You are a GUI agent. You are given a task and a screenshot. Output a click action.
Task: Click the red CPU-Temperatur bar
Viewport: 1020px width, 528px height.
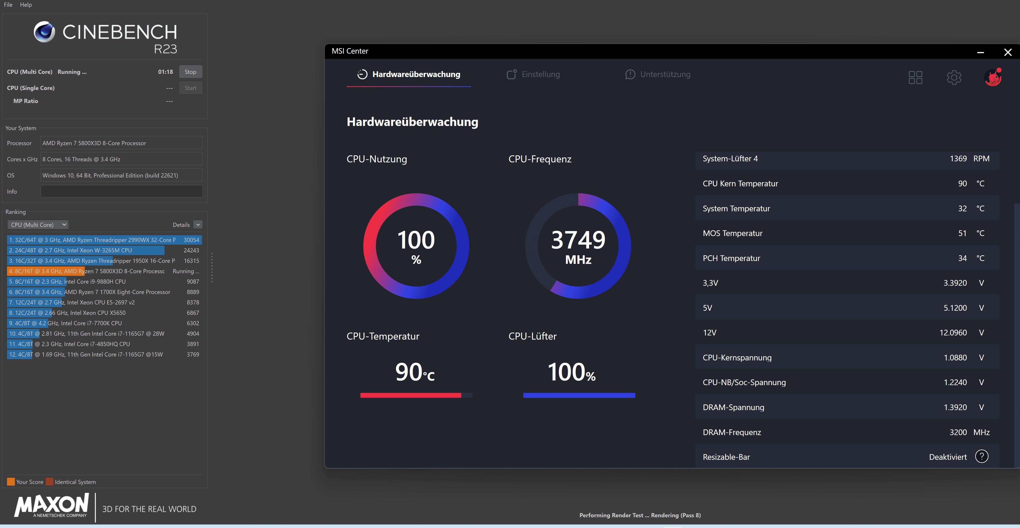coord(410,395)
